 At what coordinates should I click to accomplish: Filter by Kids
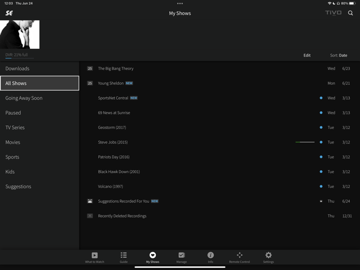tap(40, 172)
